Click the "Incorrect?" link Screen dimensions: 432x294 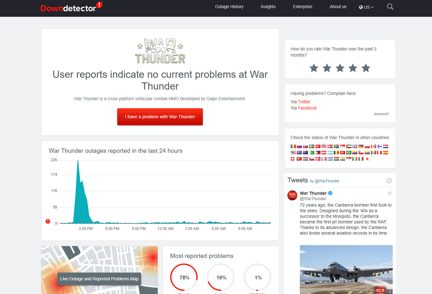pos(381,114)
